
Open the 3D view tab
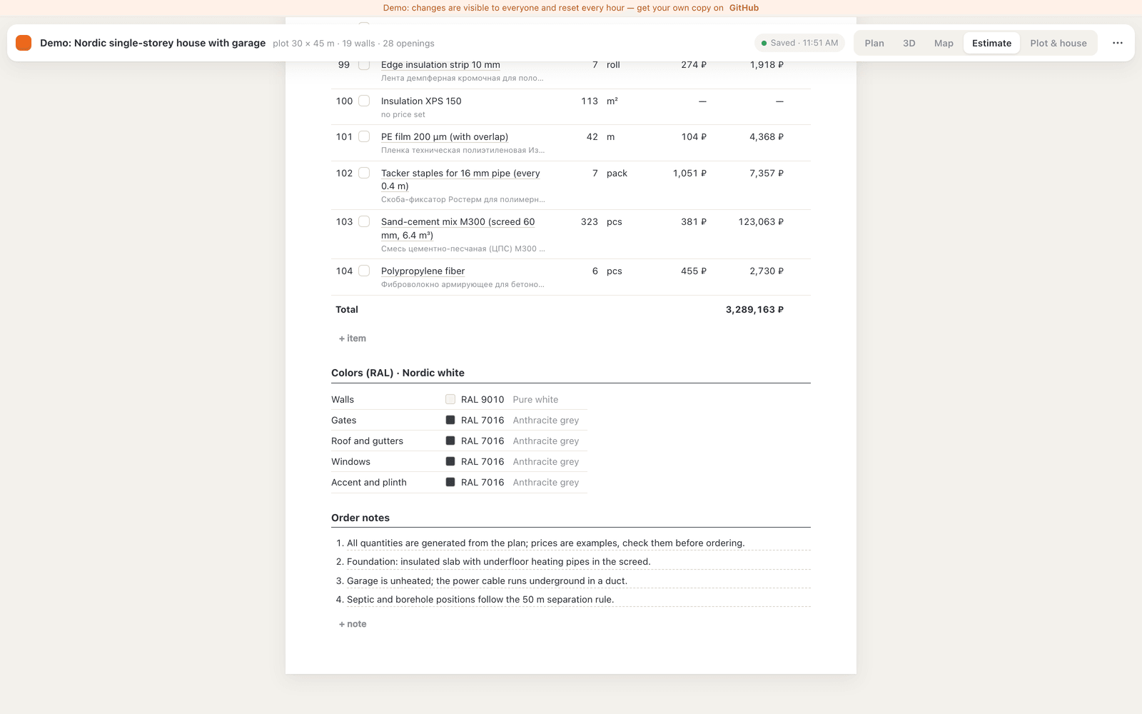click(909, 43)
